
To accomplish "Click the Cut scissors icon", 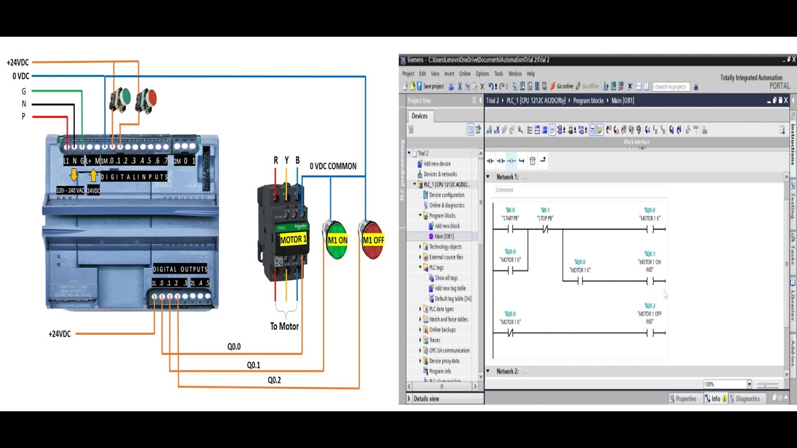I will point(460,86).
